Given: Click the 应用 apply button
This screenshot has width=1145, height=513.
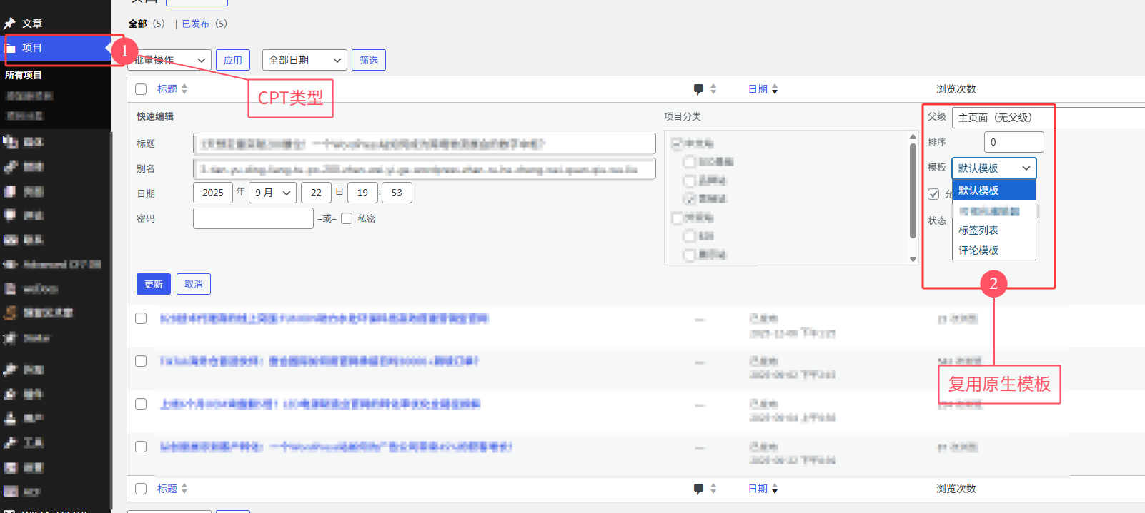Looking at the screenshot, I should pos(233,60).
